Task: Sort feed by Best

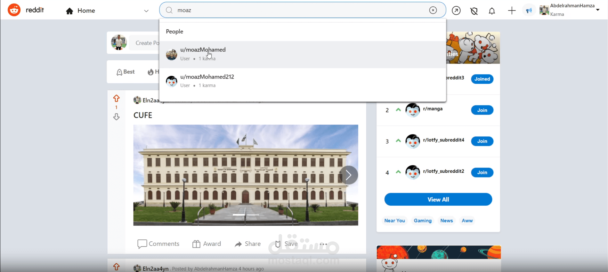Action: (x=126, y=72)
